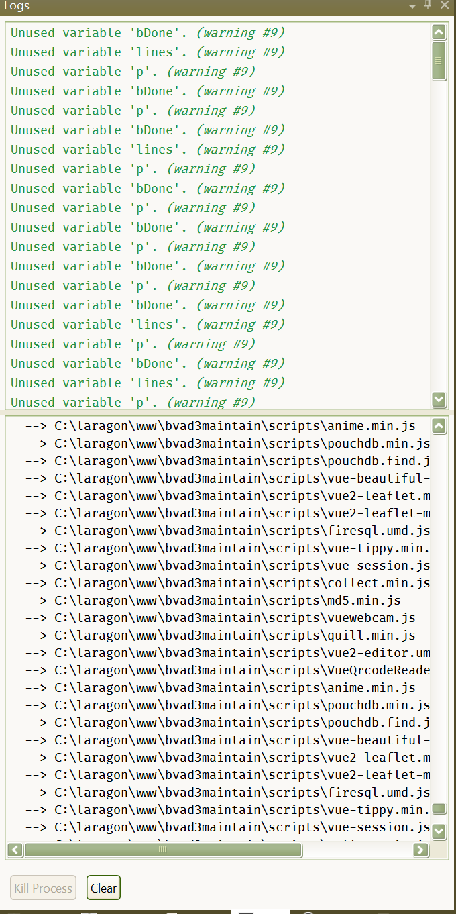Viewport: 456px width, 914px height.
Task: Click the horizontal scrollbar thumb
Action: pyautogui.click(x=163, y=850)
